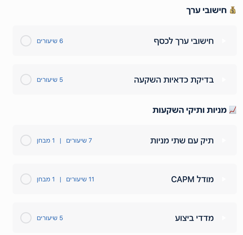Click the מניות ותיקי השקעות section heading
Viewport: 243px width, 235px height.
(190, 110)
